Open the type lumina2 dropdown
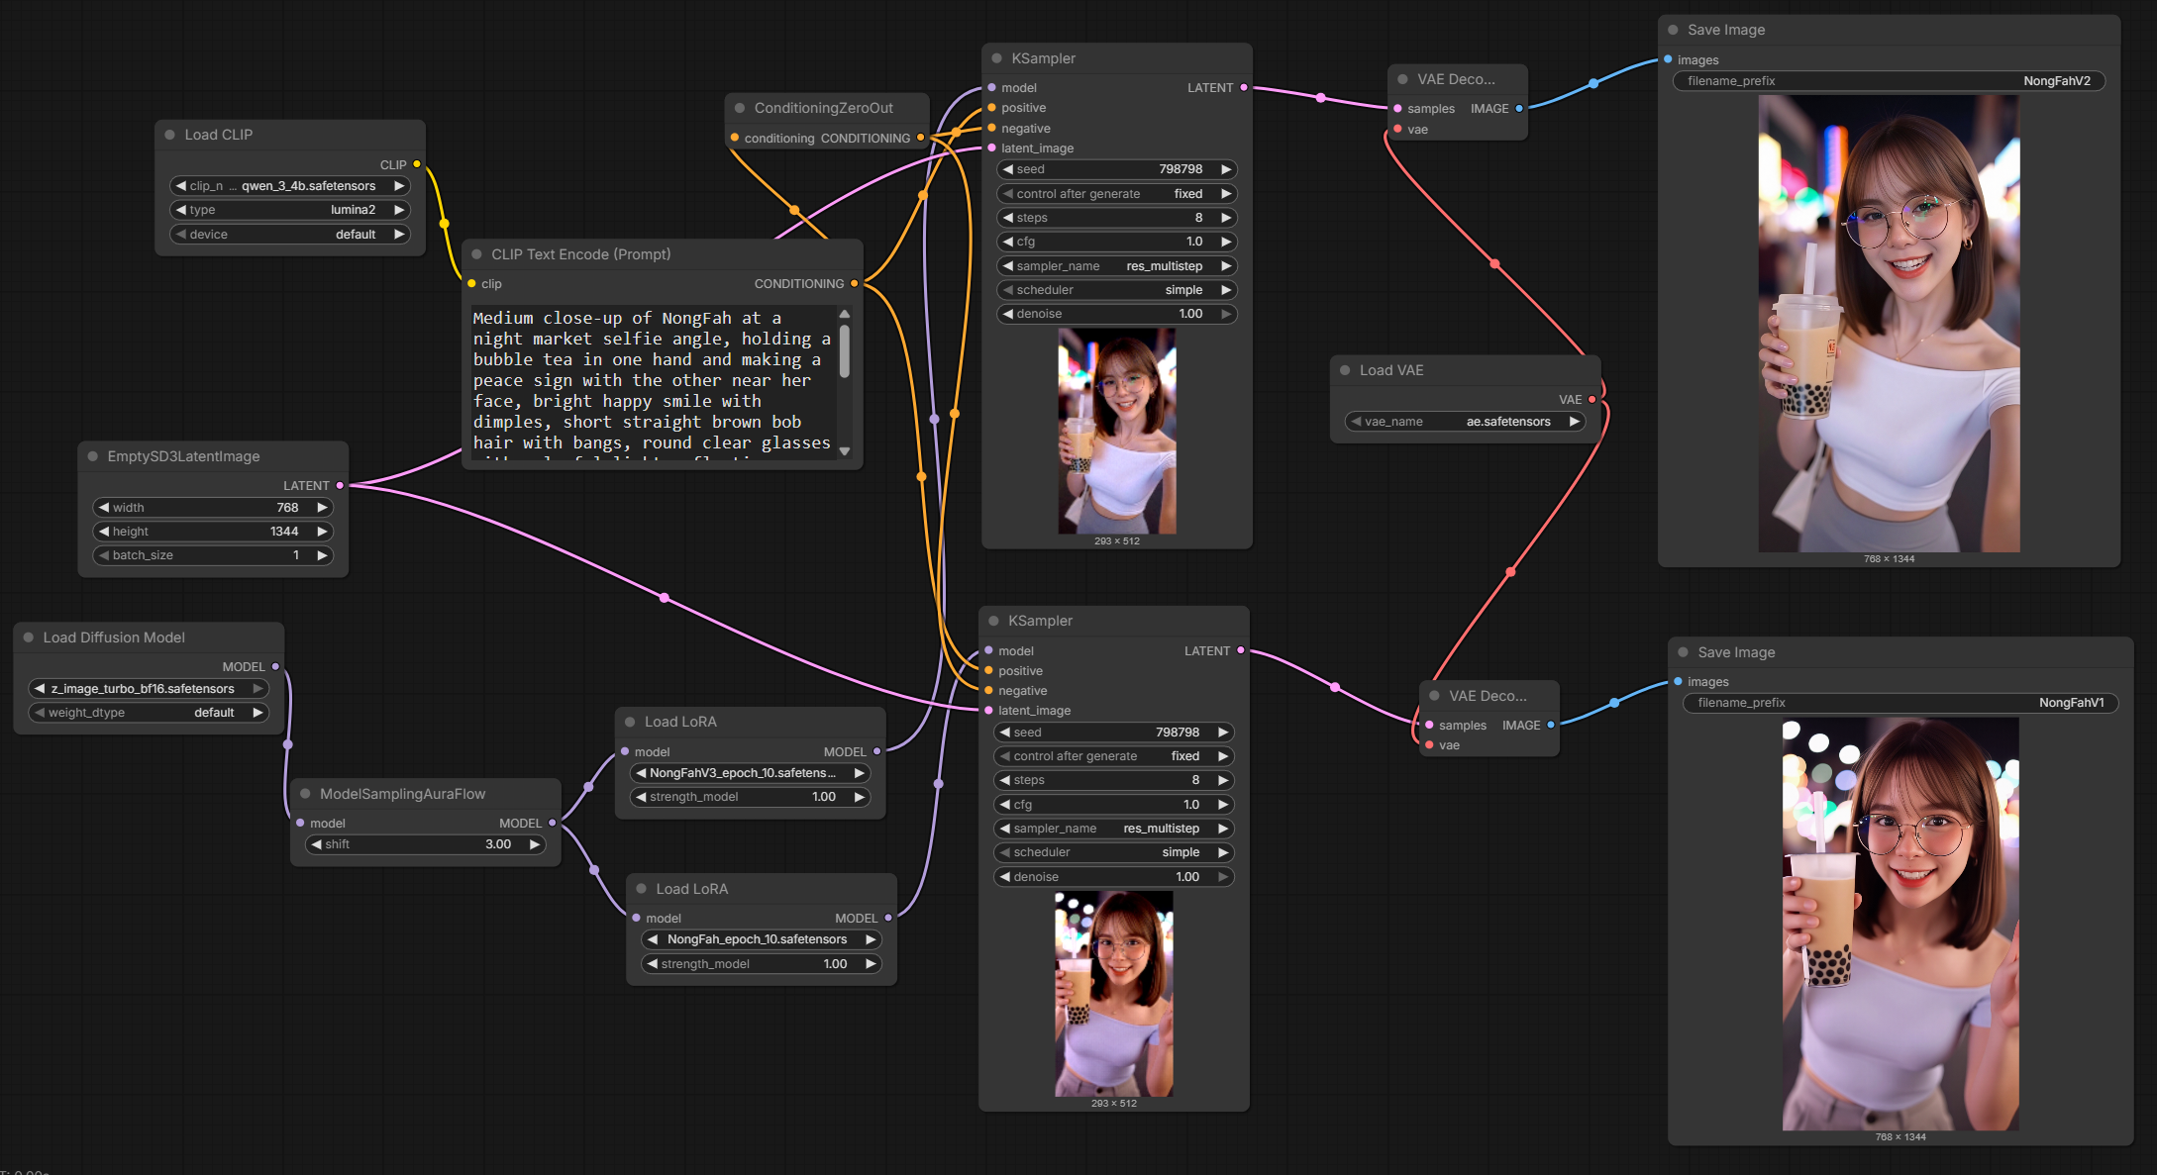Viewport: 2157px width, 1175px height. [290, 210]
